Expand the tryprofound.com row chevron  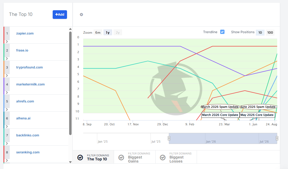coord(7,75)
